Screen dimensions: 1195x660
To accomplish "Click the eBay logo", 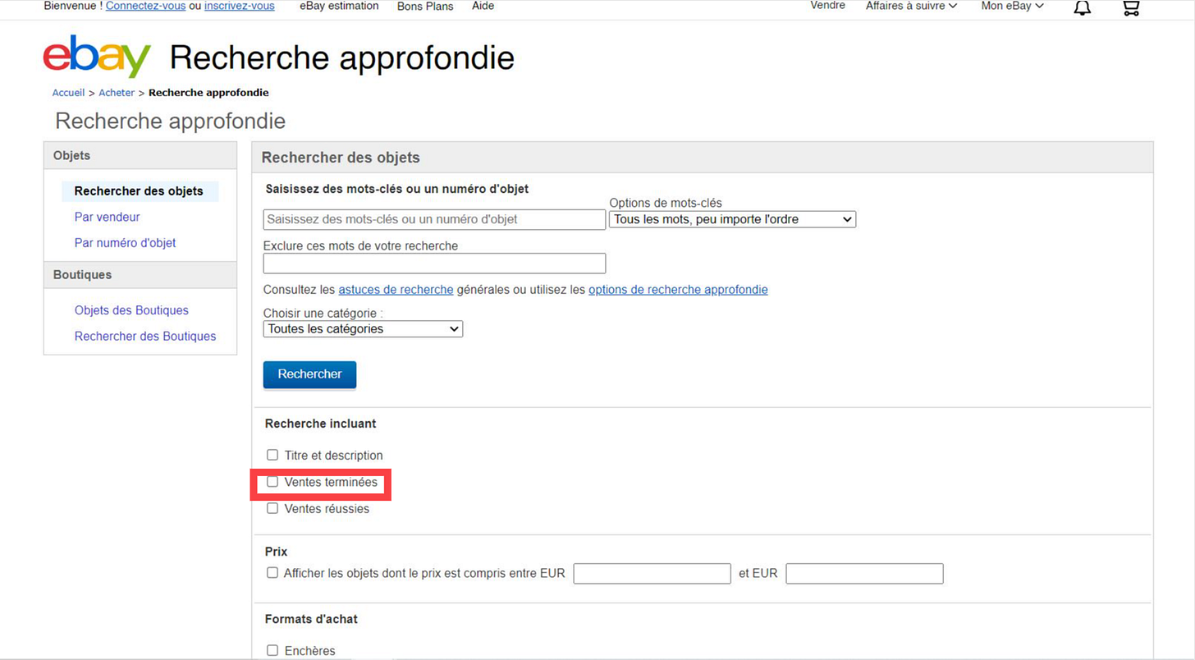I will coord(97,57).
